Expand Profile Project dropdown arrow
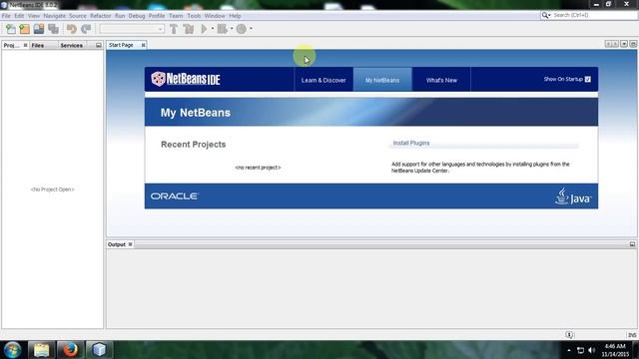The image size is (639, 359). (x=251, y=29)
